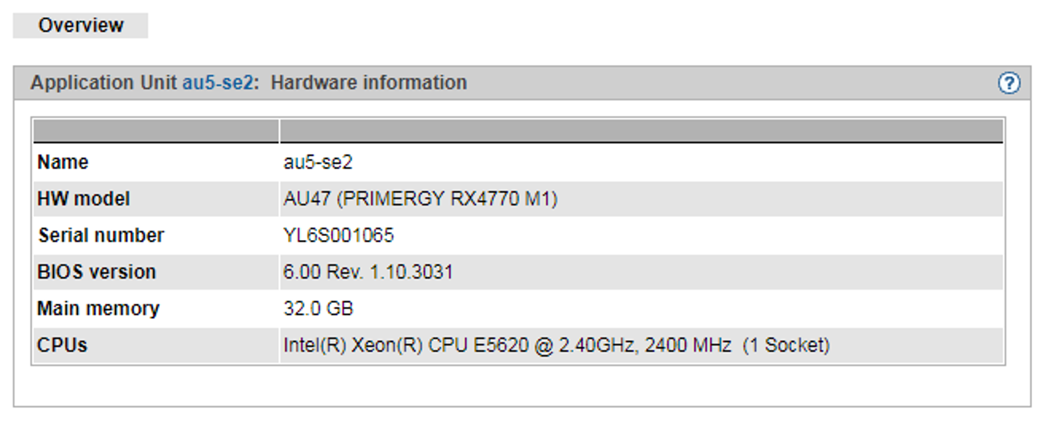Click the serial number YL6S001065
Screen dimensions: 1054x423
click(x=338, y=235)
